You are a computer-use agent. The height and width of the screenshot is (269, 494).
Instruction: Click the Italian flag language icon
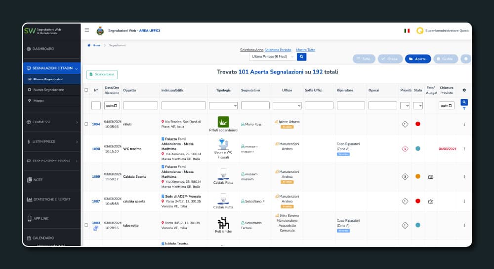(407, 31)
